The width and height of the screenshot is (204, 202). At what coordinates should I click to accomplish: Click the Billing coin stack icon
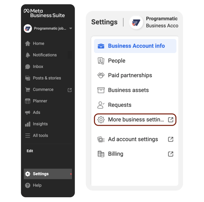point(101,154)
